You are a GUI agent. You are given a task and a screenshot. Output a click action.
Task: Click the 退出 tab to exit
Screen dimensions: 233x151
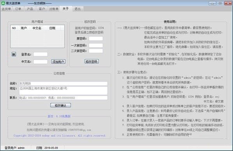(77, 9)
